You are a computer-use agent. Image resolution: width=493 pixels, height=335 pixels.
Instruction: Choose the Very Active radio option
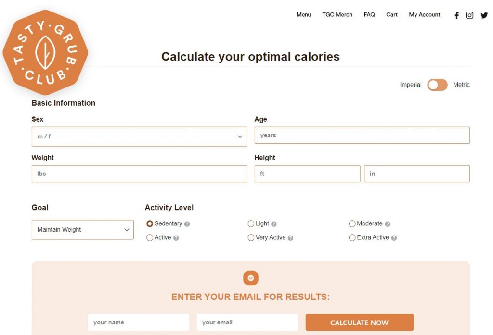pos(251,237)
